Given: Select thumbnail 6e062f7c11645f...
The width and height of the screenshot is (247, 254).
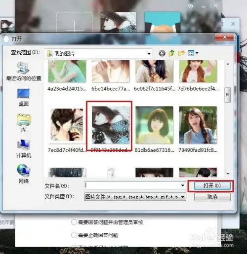Looking at the screenshot, I should click(155, 71).
